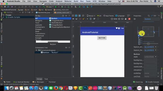Zoom out with the minus icon
The width and height of the screenshot is (163, 91).
click(112, 19)
